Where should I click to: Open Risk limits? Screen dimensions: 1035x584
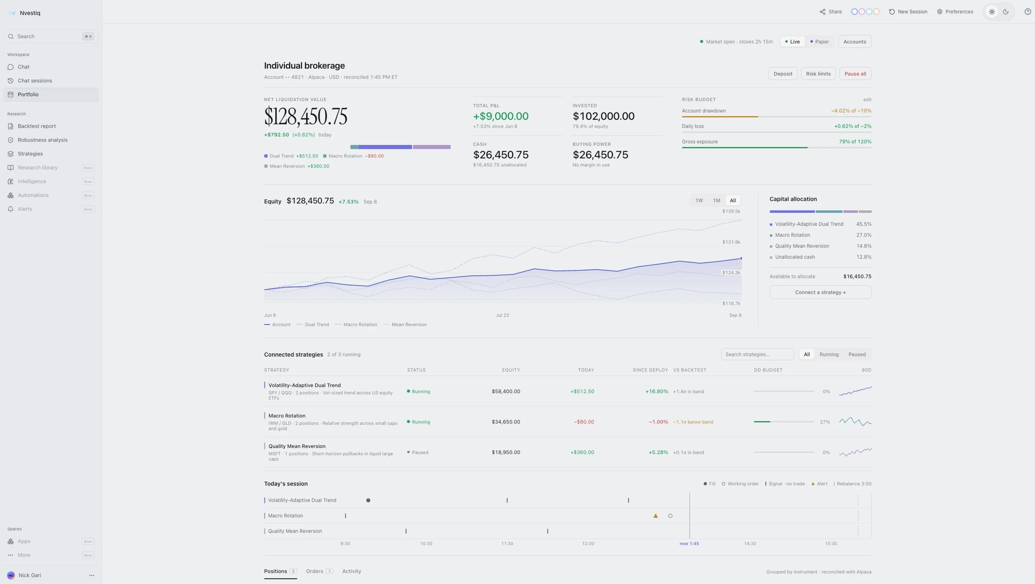coord(818,74)
